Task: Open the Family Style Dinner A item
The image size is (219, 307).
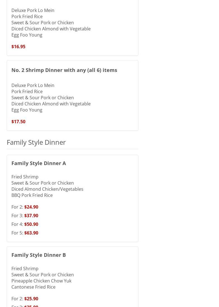Action: point(39,163)
